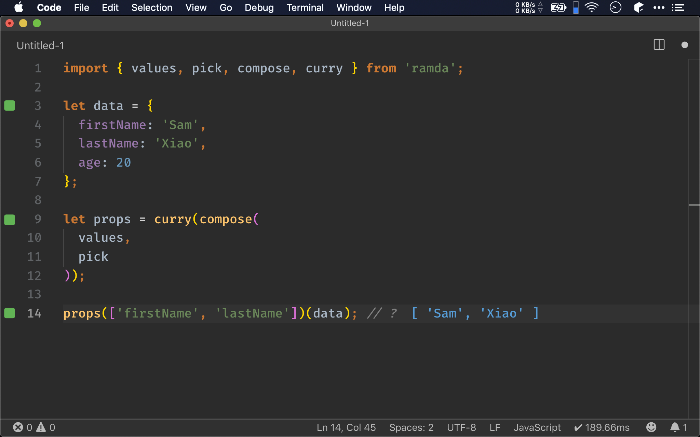The height and width of the screenshot is (437, 700).
Task: Open the Apple menu
Action: point(19,8)
